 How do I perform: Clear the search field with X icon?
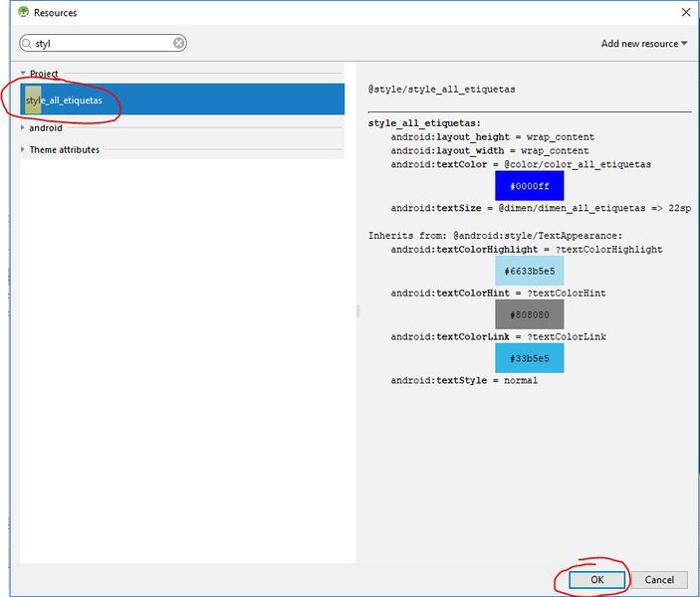(178, 43)
